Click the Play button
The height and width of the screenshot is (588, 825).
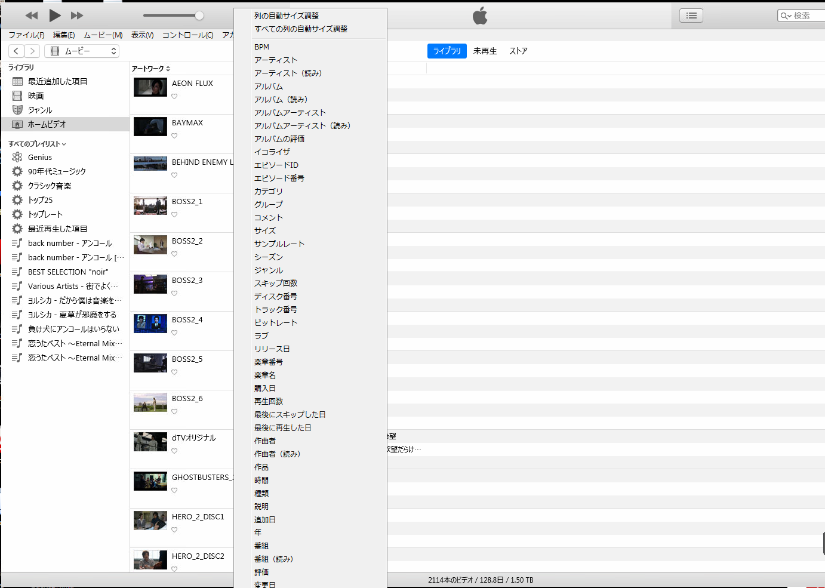[54, 16]
